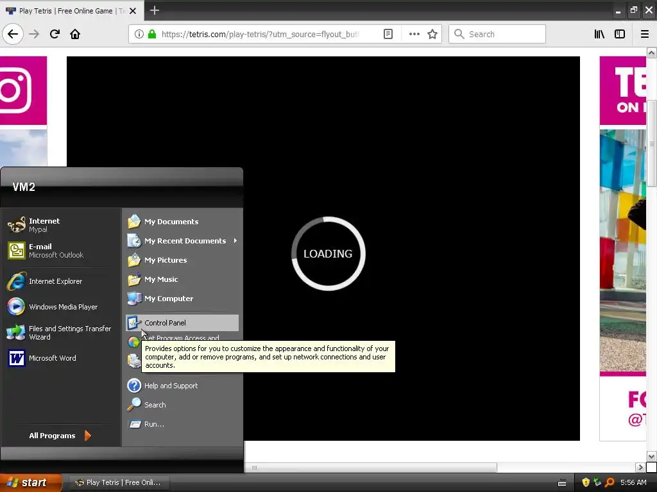Screen dimensions: 657x492
Task: Select Play Tetris taskbar button
Action: pyautogui.click(x=118, y=482)
